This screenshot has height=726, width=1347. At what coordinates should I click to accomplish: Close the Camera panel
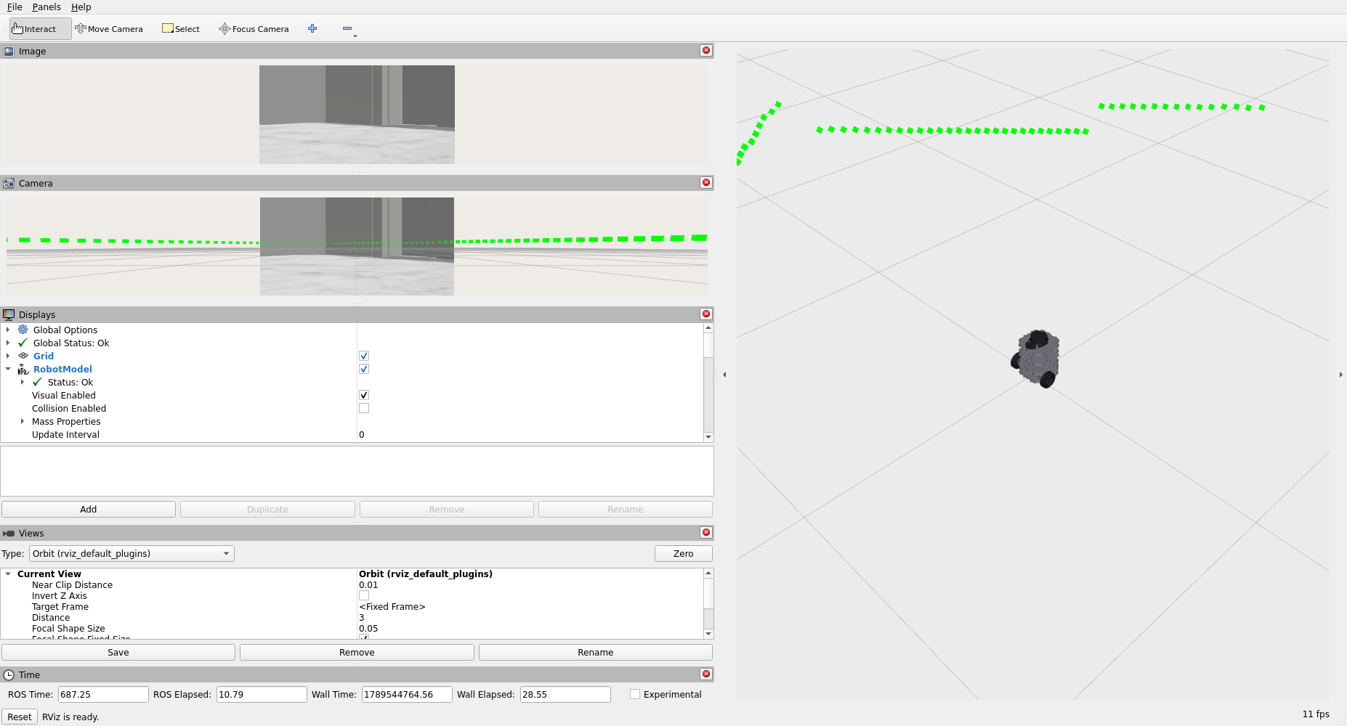coord(705,182)
